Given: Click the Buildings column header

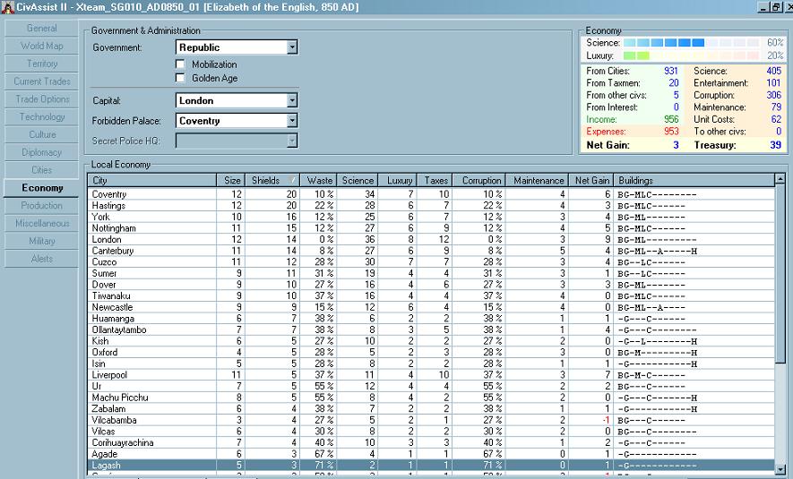Looking at the screenshot, I should (694, 180).
